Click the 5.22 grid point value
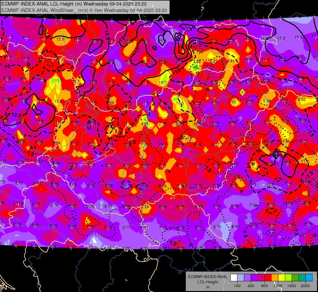Screen dimensions: 318x292 [72, 205]
